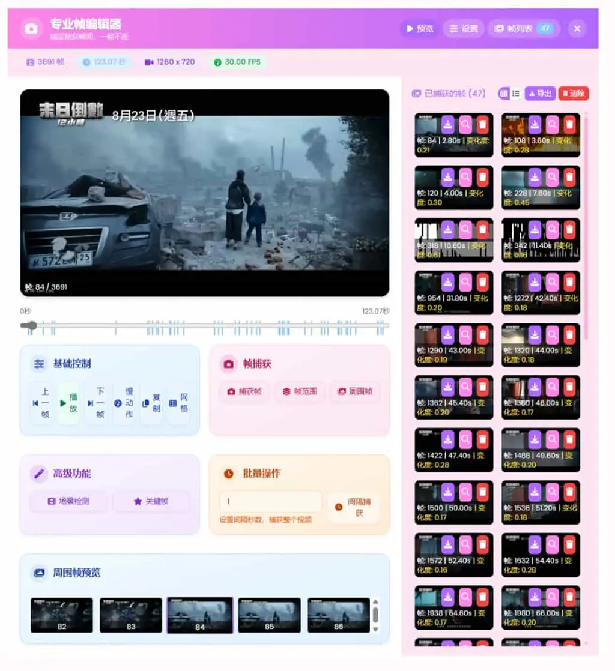Open the 帧列表 frame list button
Screen dimensions: 615x671
click(524, 29)
